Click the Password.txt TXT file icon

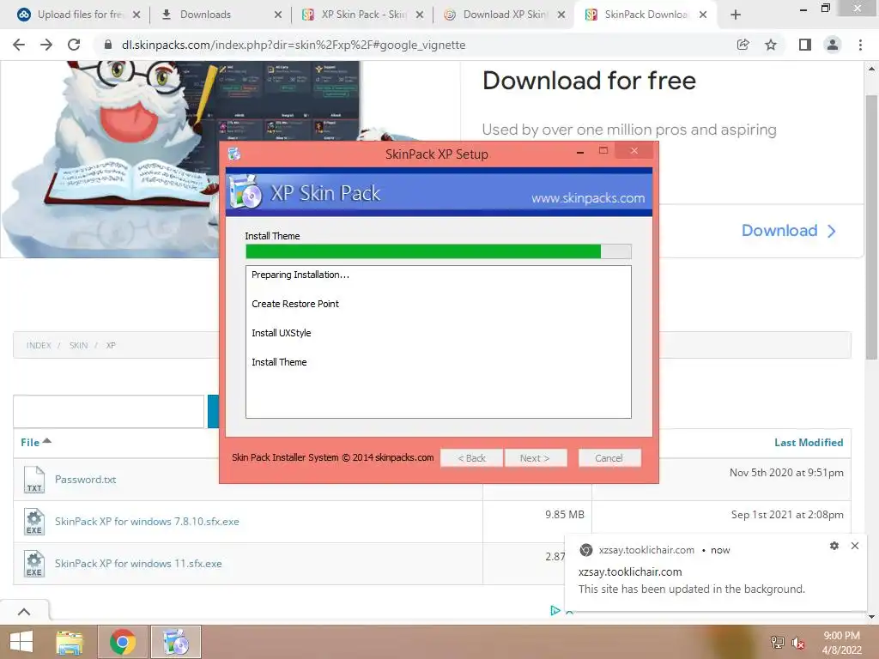[34, 480]
